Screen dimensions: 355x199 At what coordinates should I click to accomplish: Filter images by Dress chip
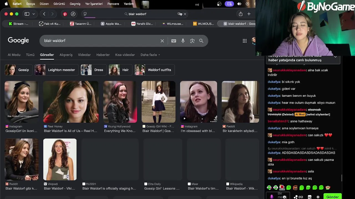[93, 70]
